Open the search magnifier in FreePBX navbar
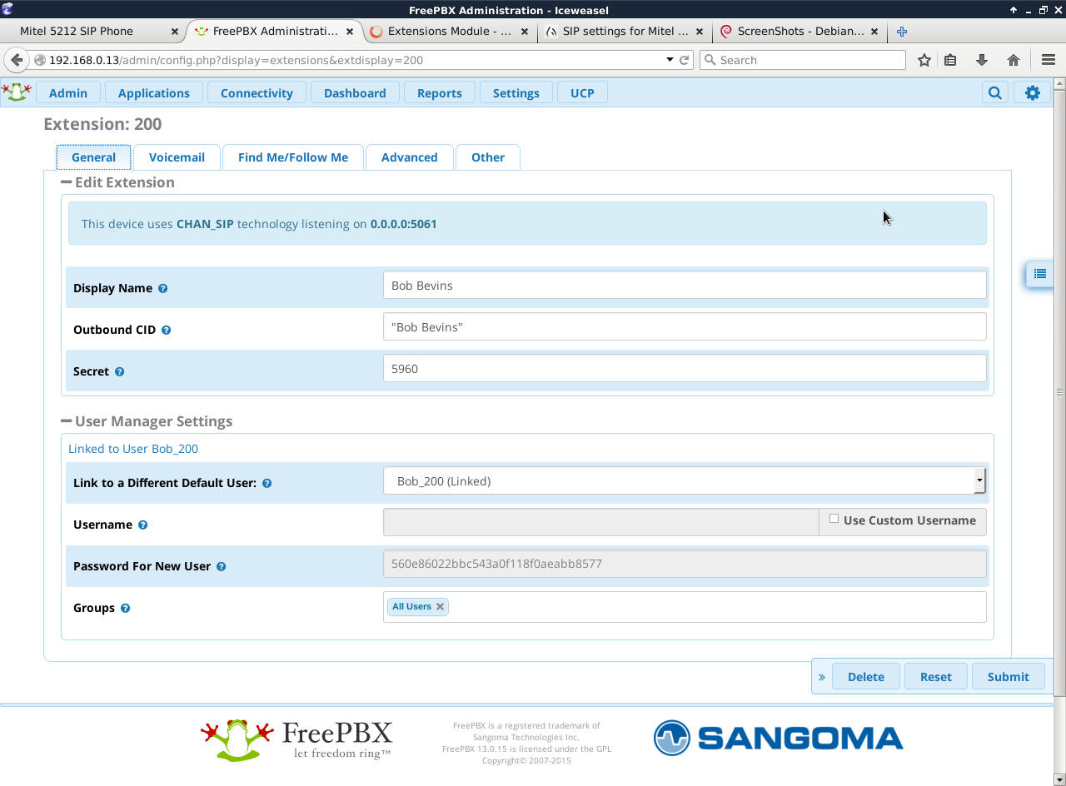Screen dimensions: 1066x786 (x=995, y=92)
